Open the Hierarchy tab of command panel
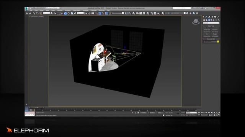 pos(209,17)
